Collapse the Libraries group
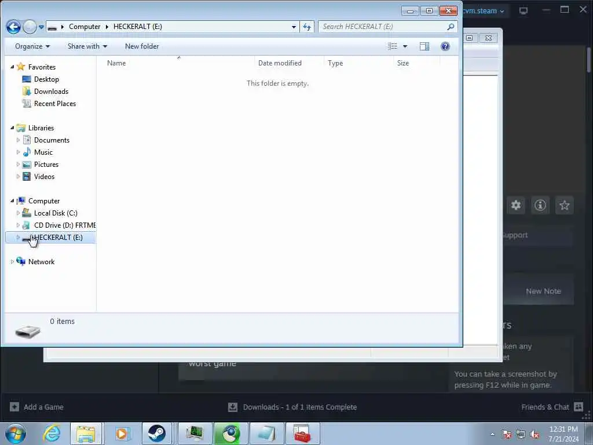The height and width of the screenshot is (445, 593). 12,127
